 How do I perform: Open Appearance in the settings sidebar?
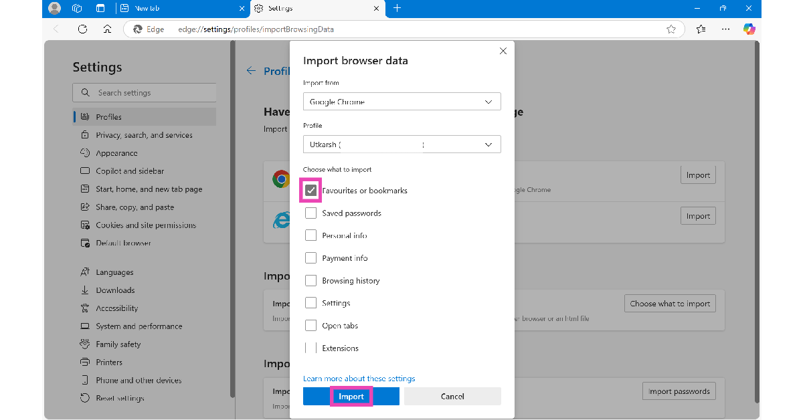pyautogui.click(x=116, y=153)
